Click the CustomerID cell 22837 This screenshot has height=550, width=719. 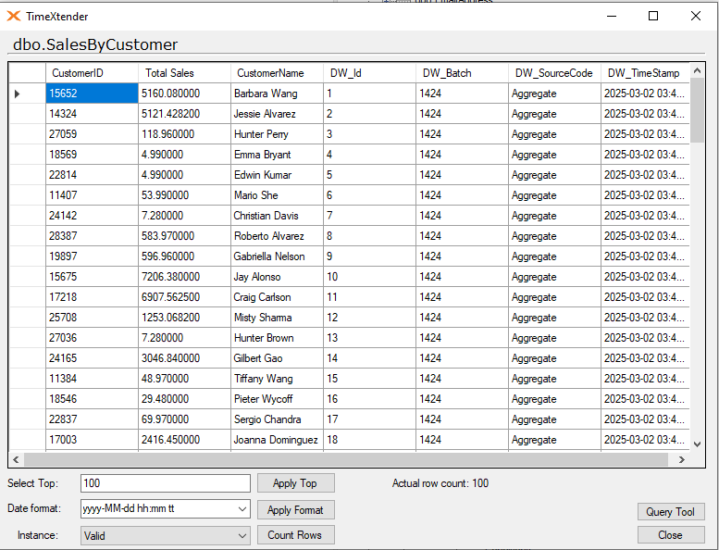pos(92,419)
